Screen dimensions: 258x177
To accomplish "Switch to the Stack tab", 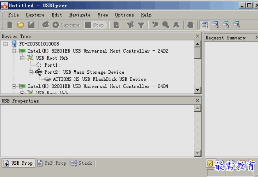I will (81, 163).
